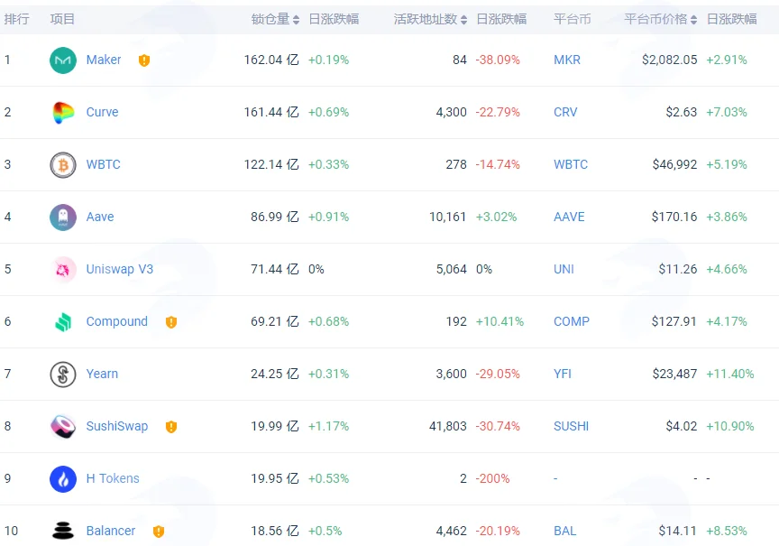Image resolution: width=779 pixels, height=546 pixels.
Task: Click the -38.09% address change value
Action: pyautogui.click(x=498, y=60)
